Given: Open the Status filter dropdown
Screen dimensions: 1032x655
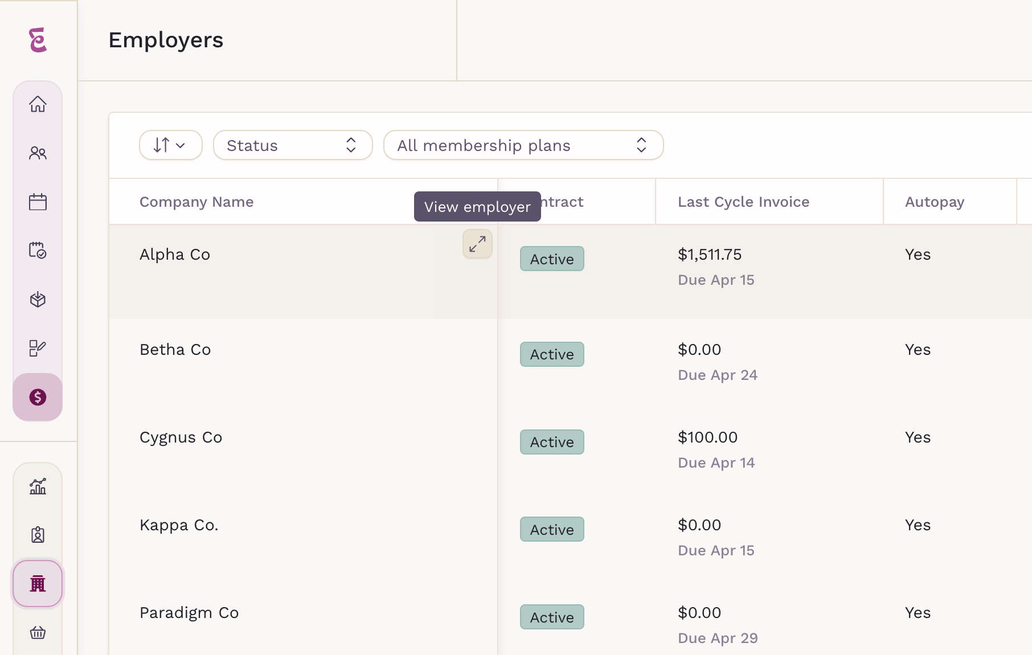Looking at the screenshot, I should (292, 145).
